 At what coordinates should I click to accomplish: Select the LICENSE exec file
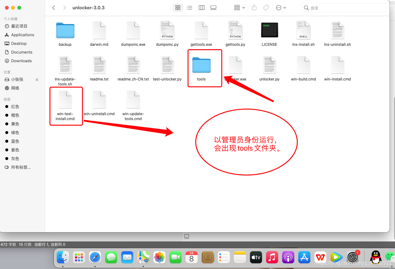(269, 30)
